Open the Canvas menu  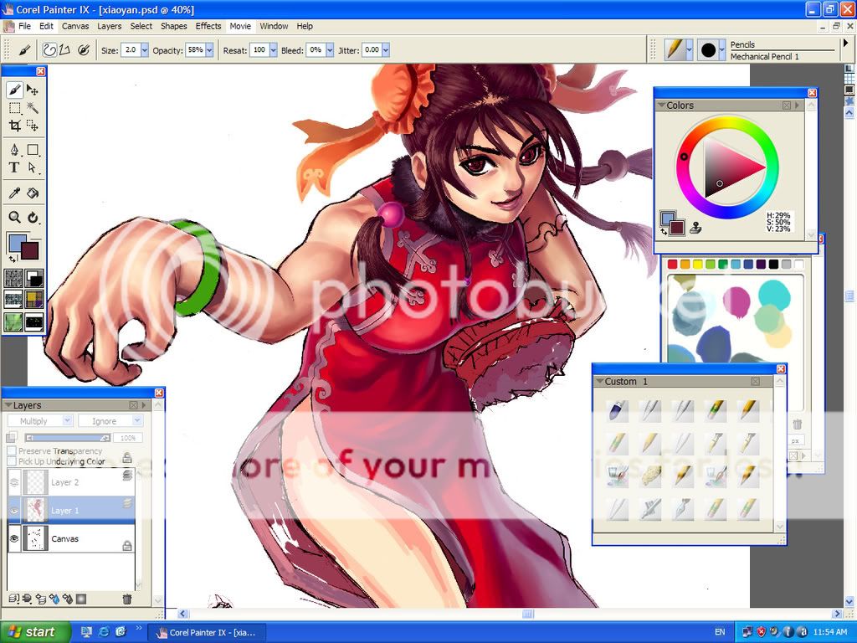click(x=75, y=26)
